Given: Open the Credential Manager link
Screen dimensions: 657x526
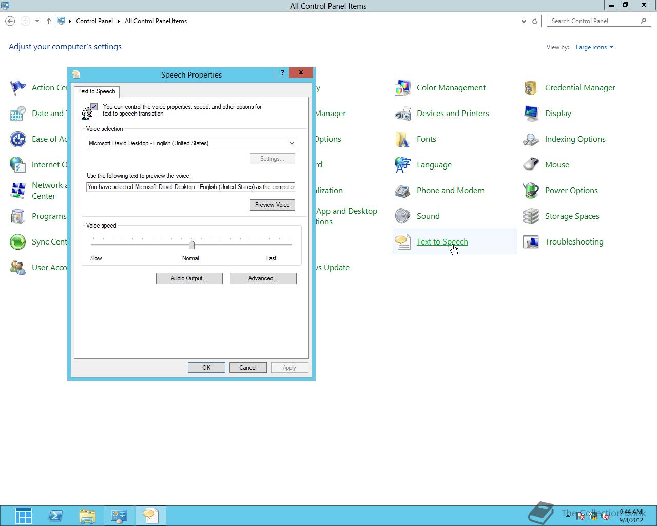Looking at the screenshot, I should (580, 88).
